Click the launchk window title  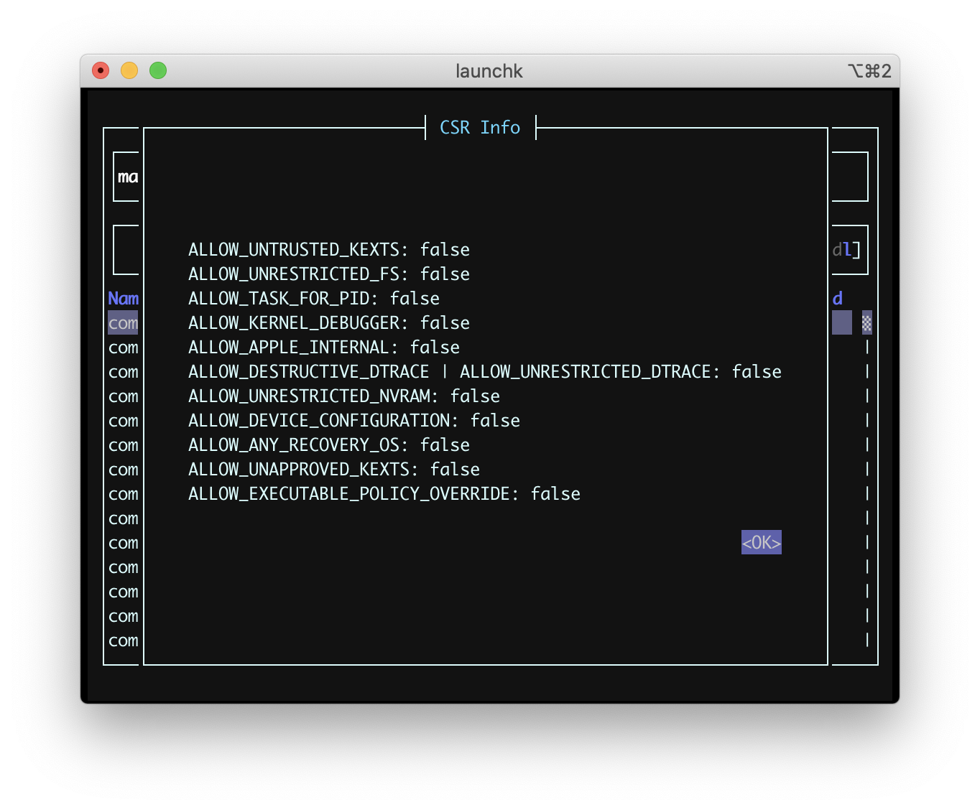(x=489, y=71)
